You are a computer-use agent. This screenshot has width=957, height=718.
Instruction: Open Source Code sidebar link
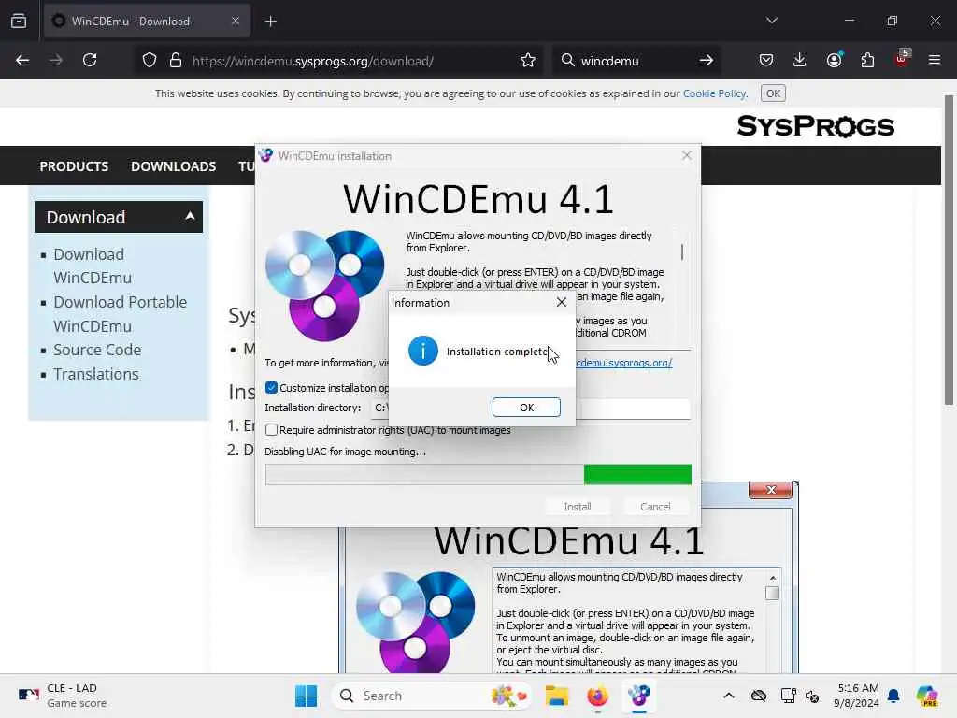[x=97, y=350]
